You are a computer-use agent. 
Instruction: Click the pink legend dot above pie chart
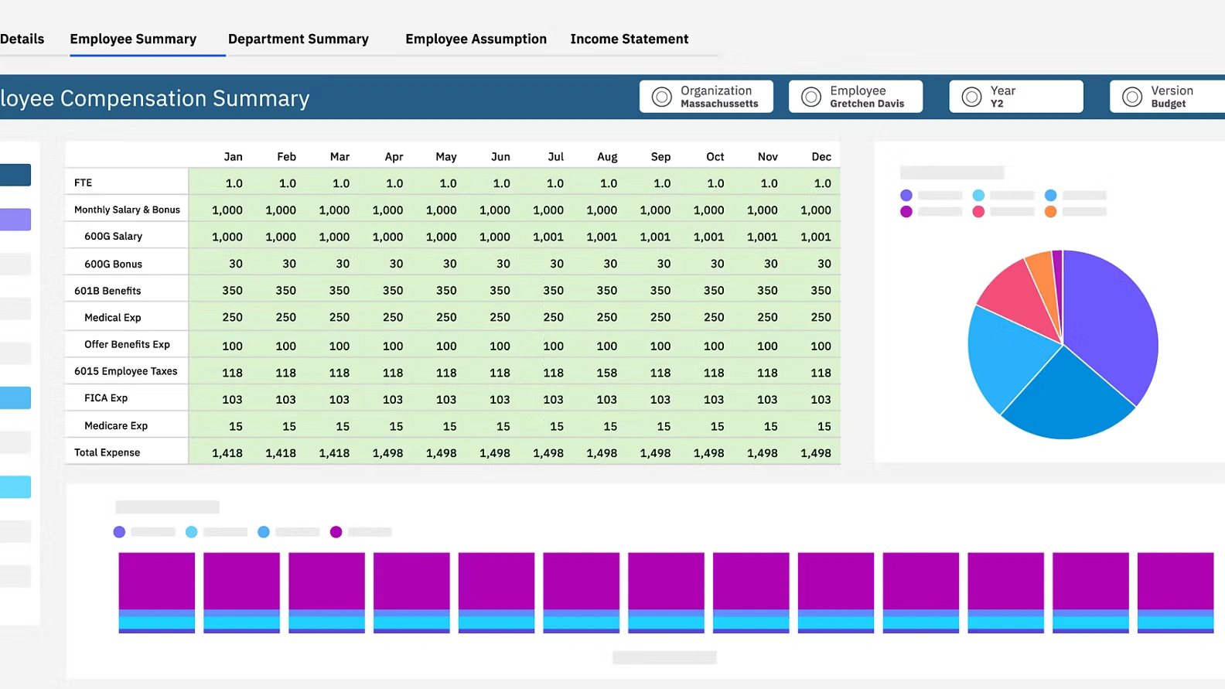point(978,212)
